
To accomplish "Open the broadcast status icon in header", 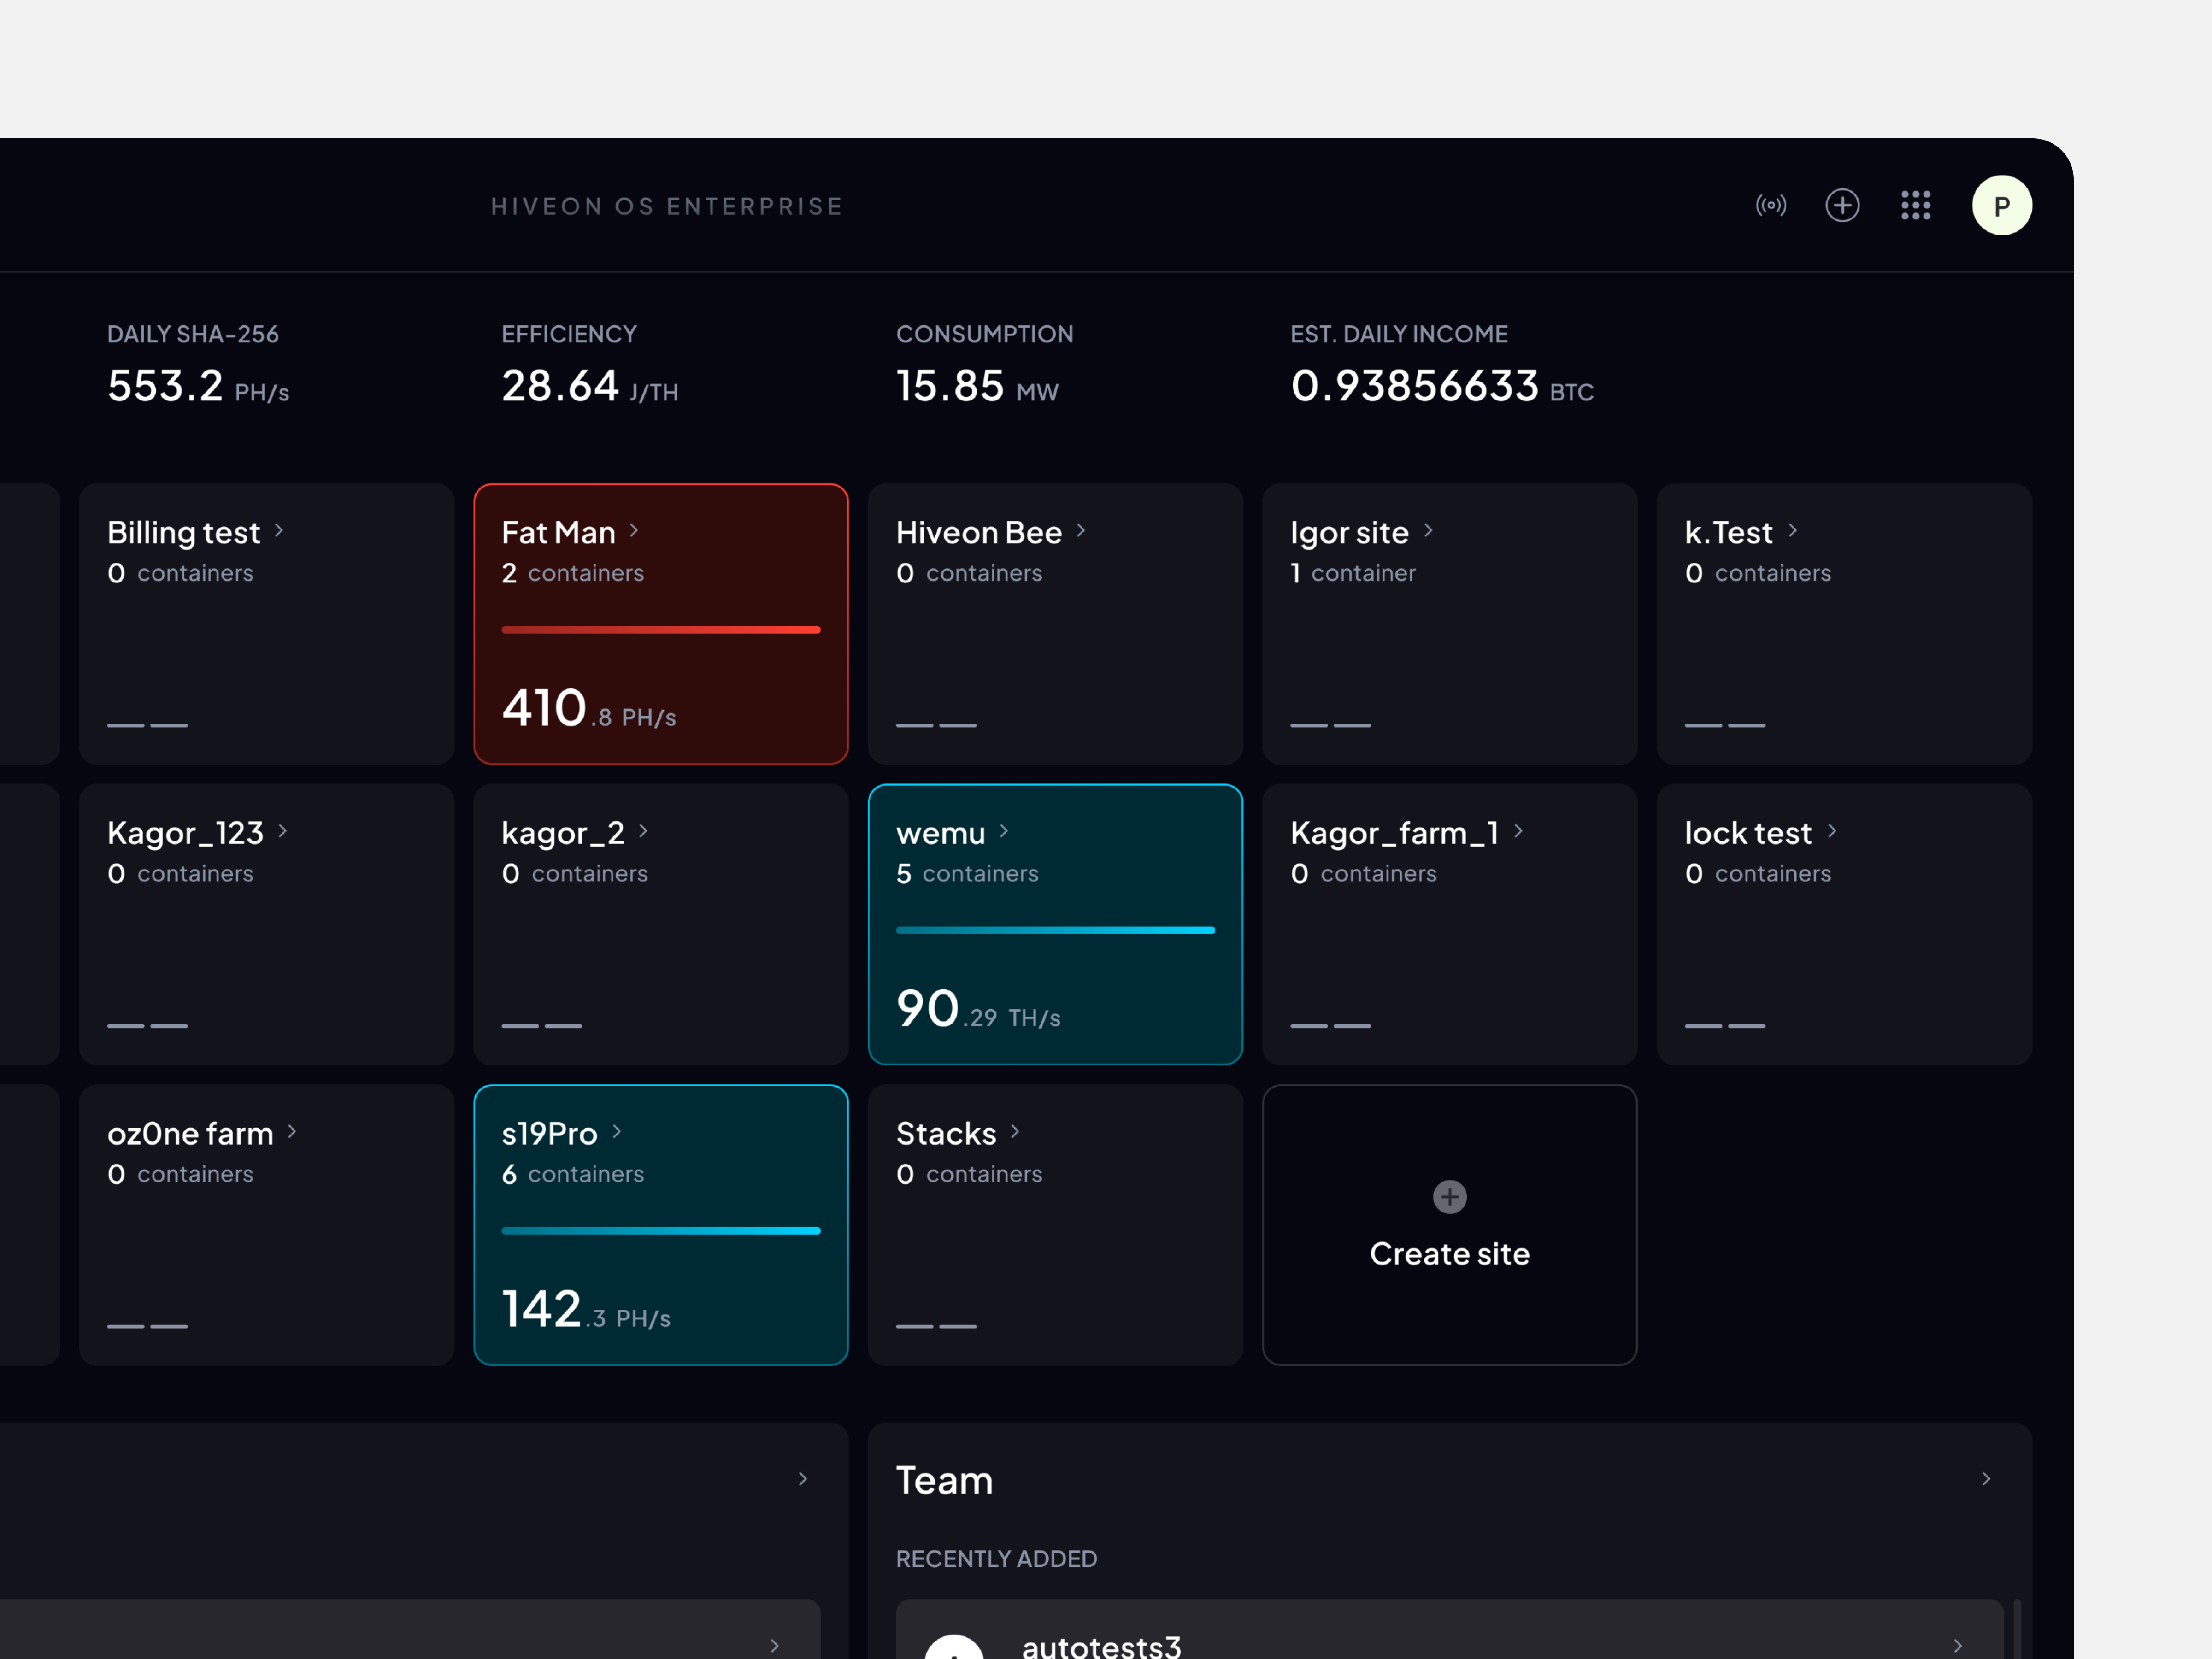I will point(1771,205).
